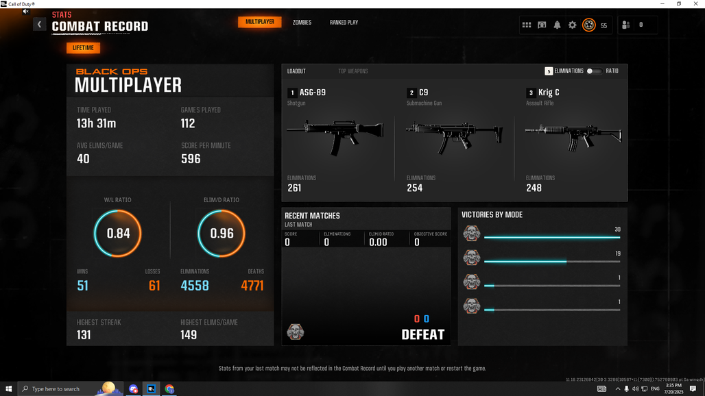The height and width of the screenshot is (396, 705).
Task: Click the C9 eliminations count 254
Action: (x=414, y=188)
